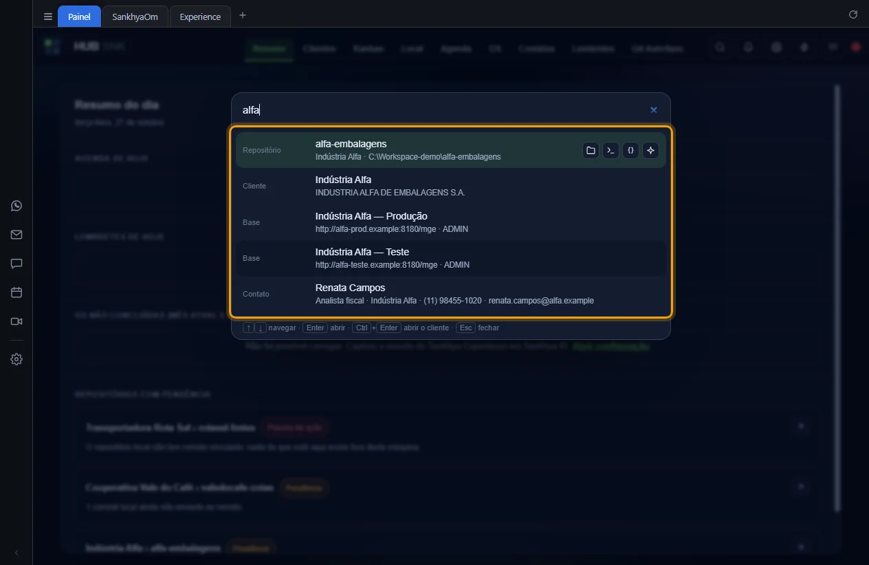Click the alfa-prod.example:8180/mge URL
The height and width of the screenshot is (565, 869).
(x=376, y=228)
